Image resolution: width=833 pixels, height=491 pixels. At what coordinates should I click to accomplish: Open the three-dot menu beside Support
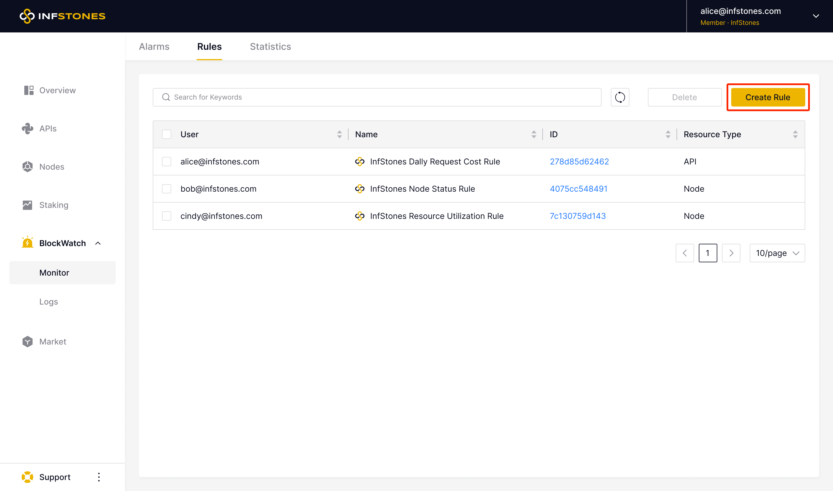coord(99,477)
